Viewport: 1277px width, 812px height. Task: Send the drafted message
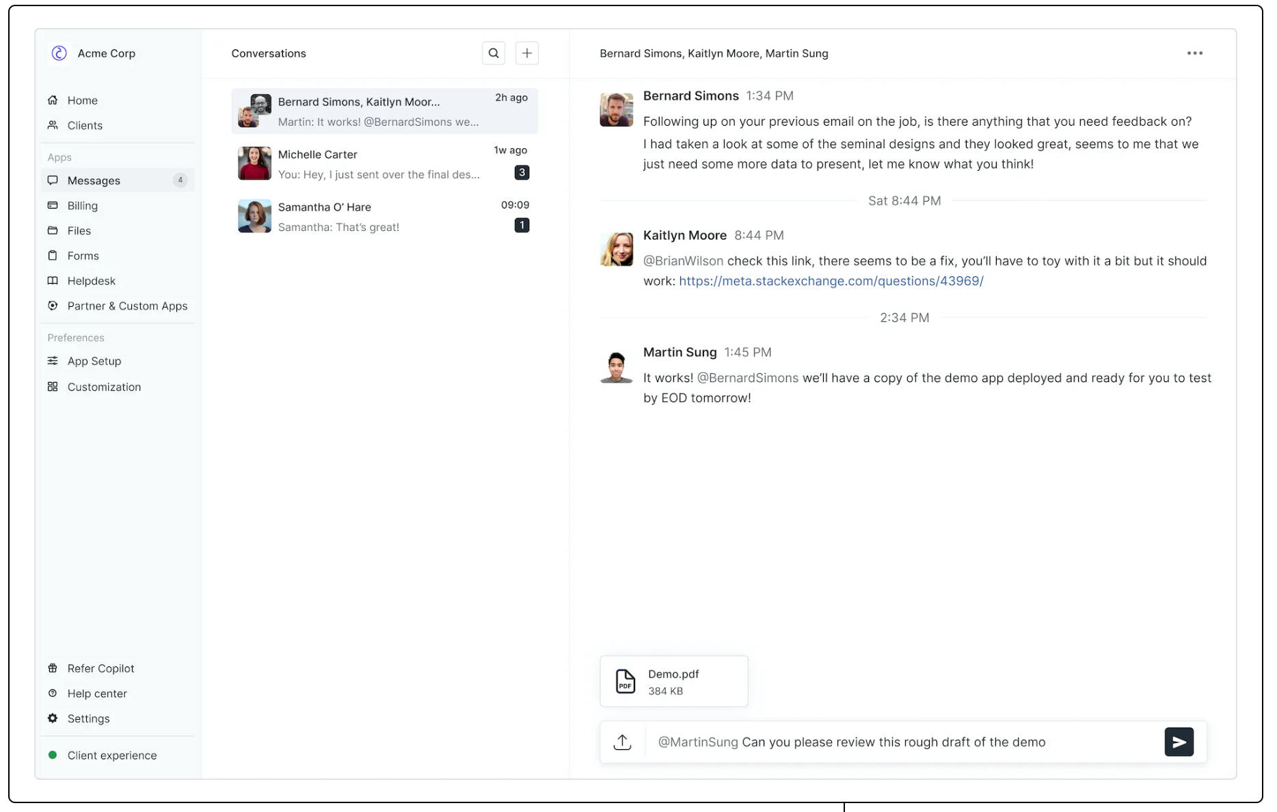click(1179, 742)
